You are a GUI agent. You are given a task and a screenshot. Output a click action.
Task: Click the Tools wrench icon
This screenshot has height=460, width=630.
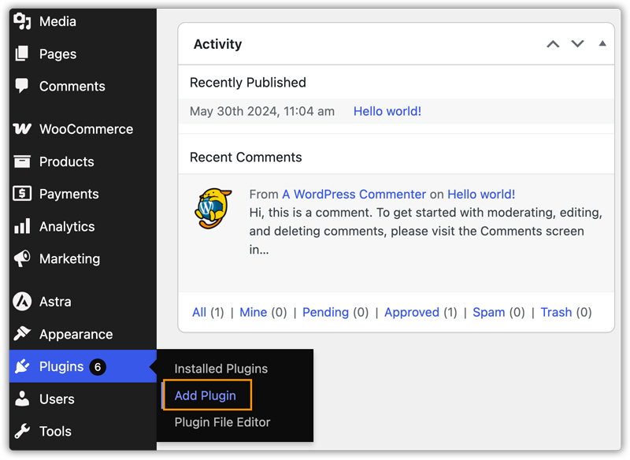22,431
